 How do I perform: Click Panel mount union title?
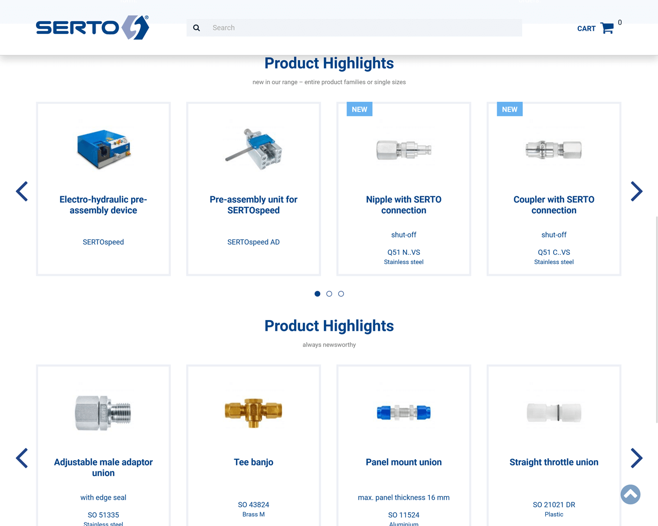click(404, 462)
